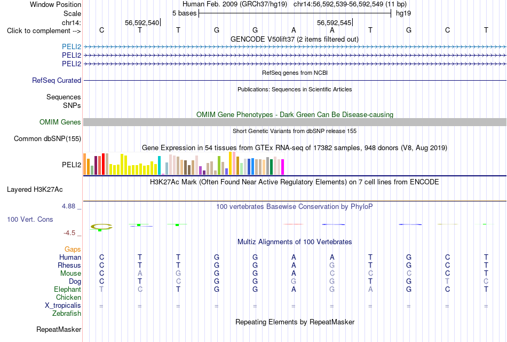Screen dimensions: 507x342
Task: Click the 'Click to complement -->' label
Action: point(44,31)
